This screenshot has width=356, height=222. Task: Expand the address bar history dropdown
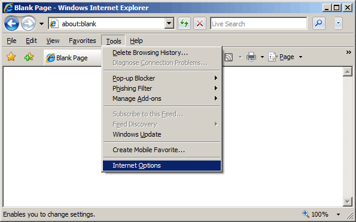[169, 23]
